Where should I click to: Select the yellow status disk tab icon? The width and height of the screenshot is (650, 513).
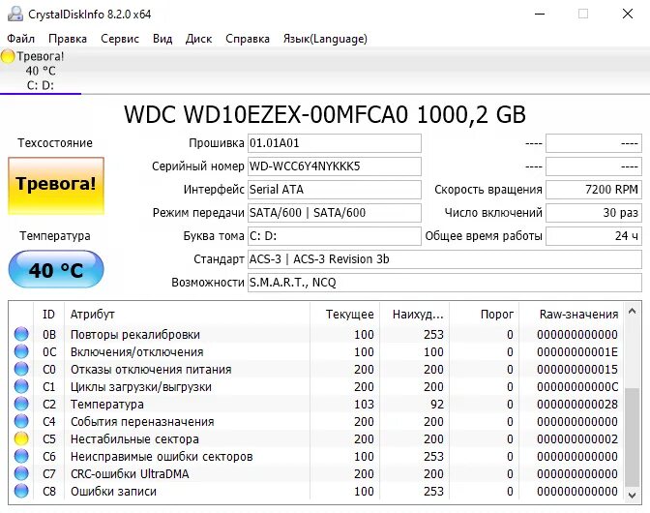[x=8, y=56]
